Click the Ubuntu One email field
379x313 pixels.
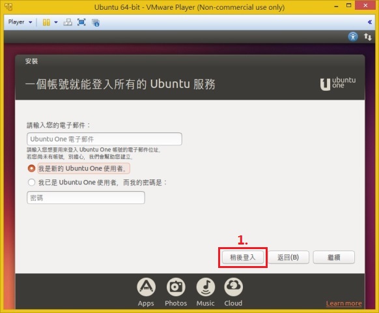(104, 139)
